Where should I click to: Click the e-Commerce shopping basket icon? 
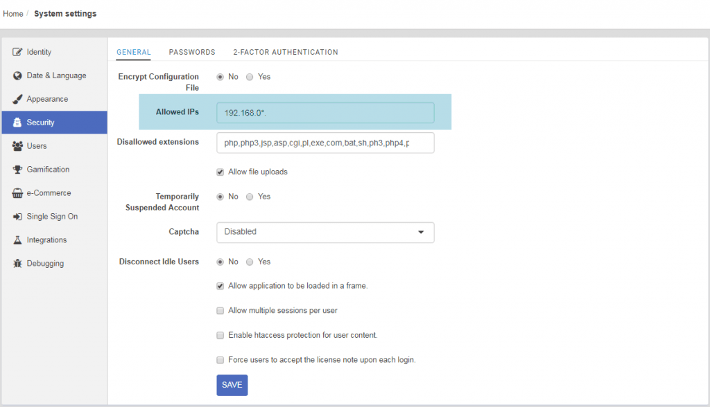18,193
